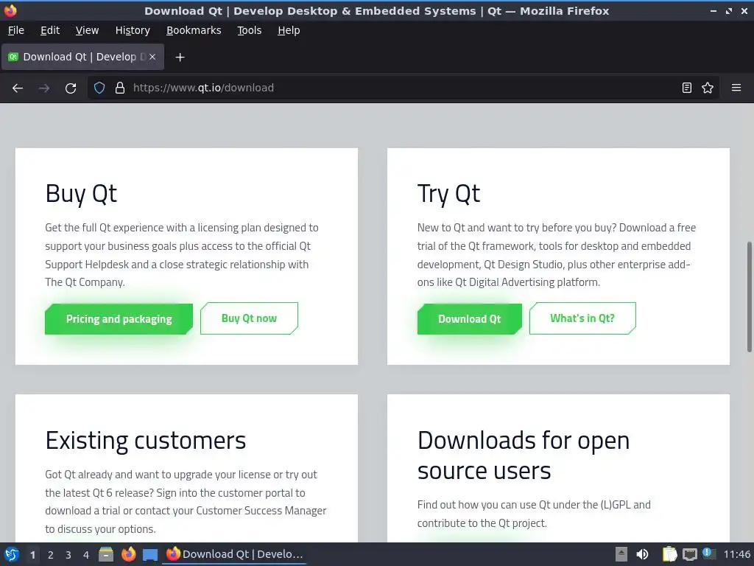
Task: Open the Firefox hamburger menu
Action: click(736, 88)
